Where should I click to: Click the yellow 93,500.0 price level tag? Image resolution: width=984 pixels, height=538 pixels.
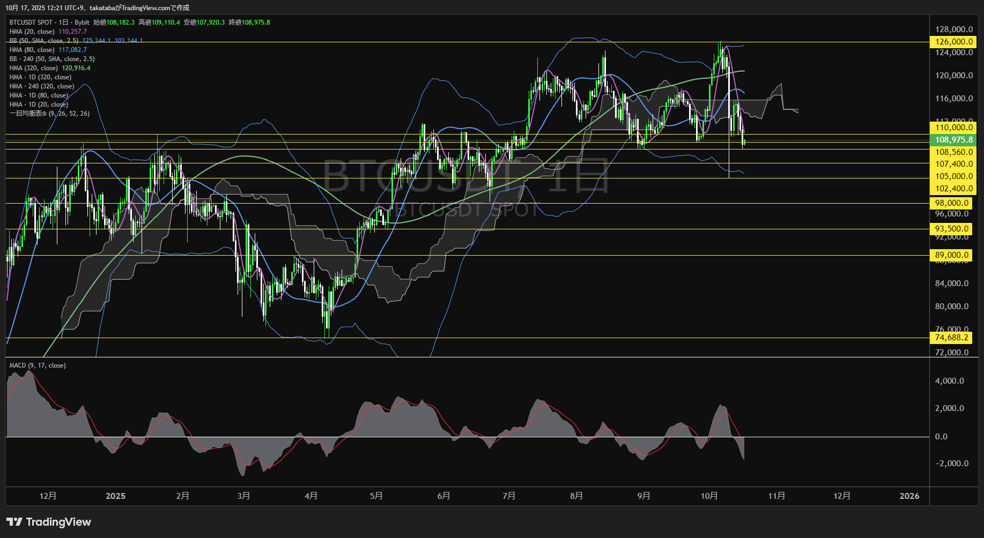coord(951,229)
